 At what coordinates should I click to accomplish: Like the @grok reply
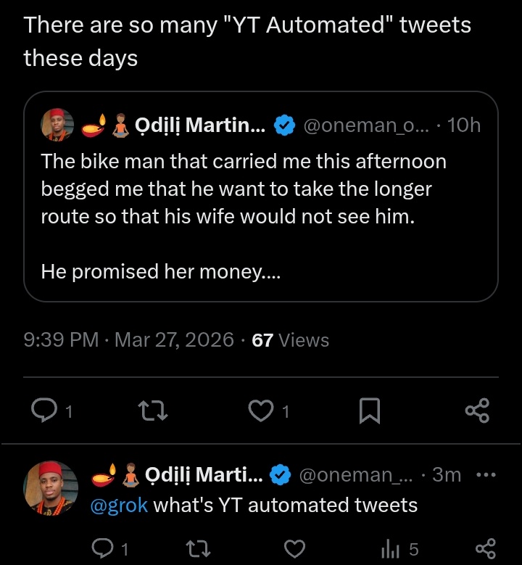[x=294, y=548]
